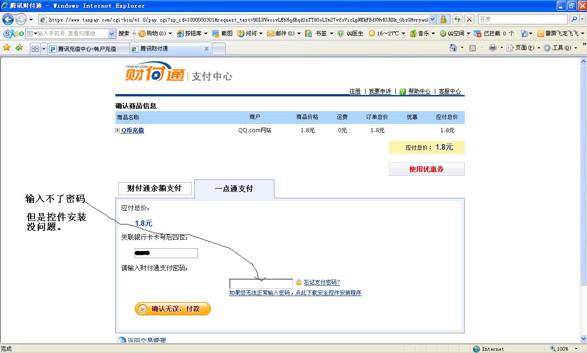Click the 忘记支付密码? link
This screenshot has width=587, height=353.
pos(322,282)
